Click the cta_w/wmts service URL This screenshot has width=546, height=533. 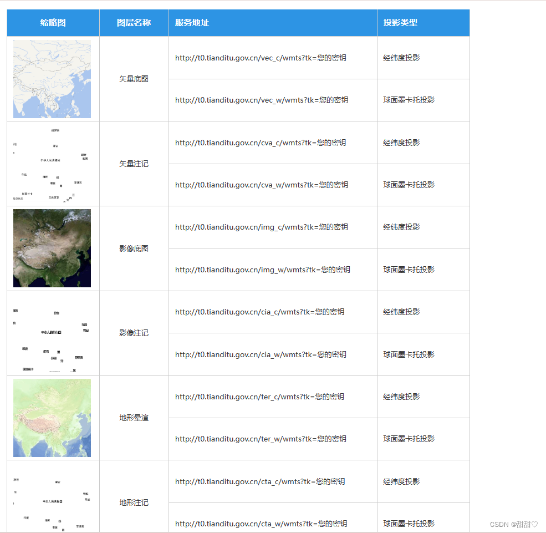coord(261,524)
